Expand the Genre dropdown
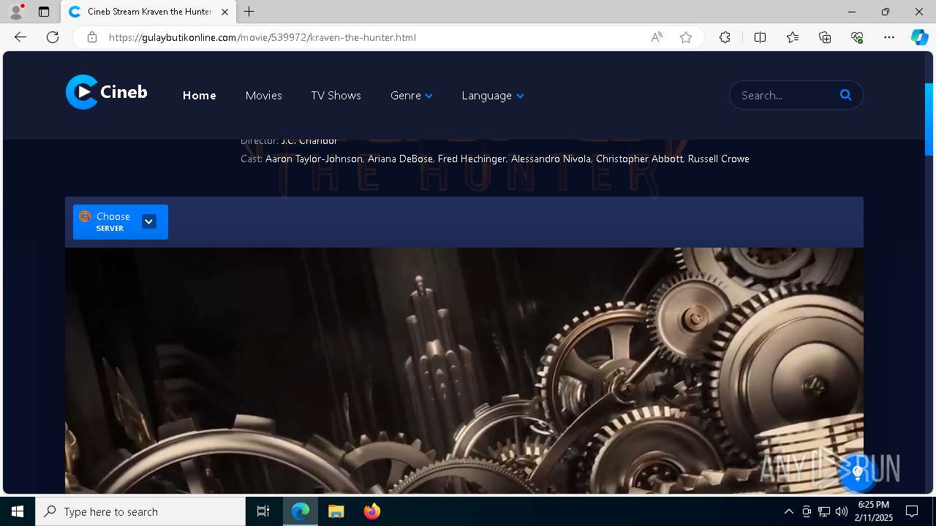The image size is (936, 526). 412,96
